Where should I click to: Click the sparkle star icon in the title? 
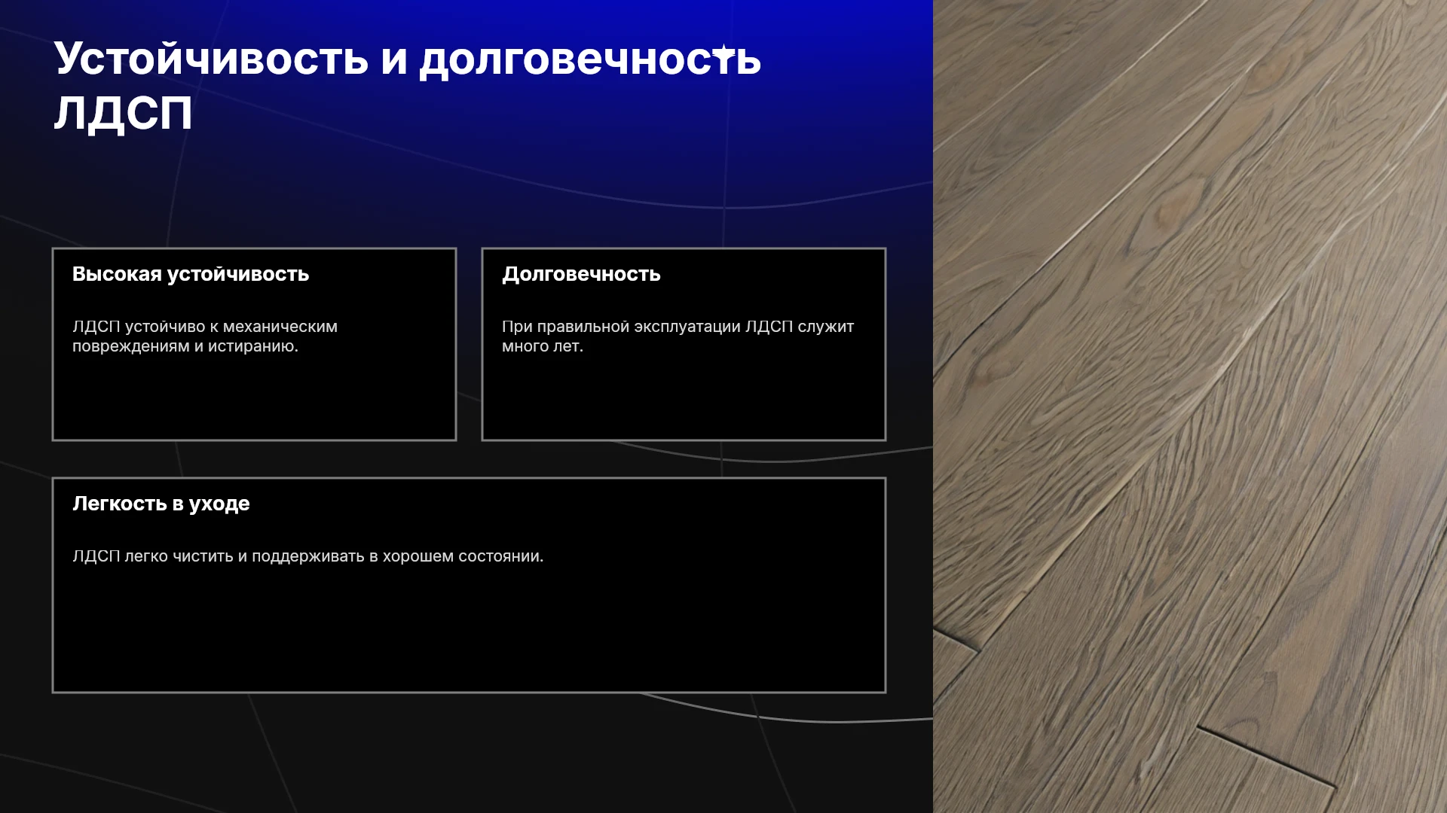[724, 53]
